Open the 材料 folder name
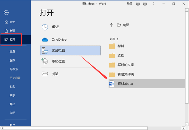 click(x=121, y=46)
